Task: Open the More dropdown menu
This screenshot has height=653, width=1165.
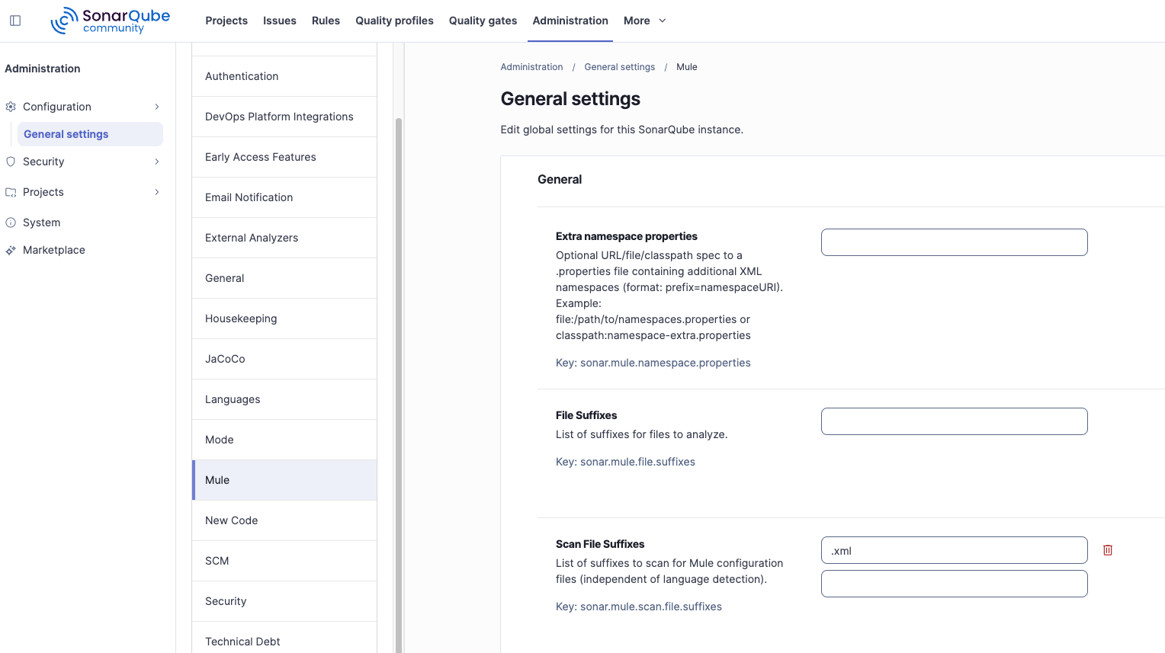Action: coord(645,21)
